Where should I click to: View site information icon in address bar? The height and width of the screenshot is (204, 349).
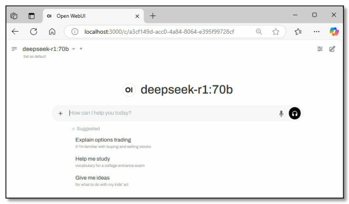coord(75,32)
